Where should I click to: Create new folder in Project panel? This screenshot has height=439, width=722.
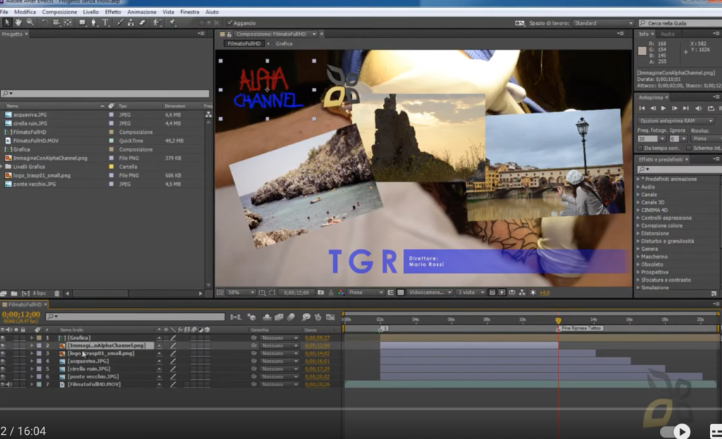[14, 293]
